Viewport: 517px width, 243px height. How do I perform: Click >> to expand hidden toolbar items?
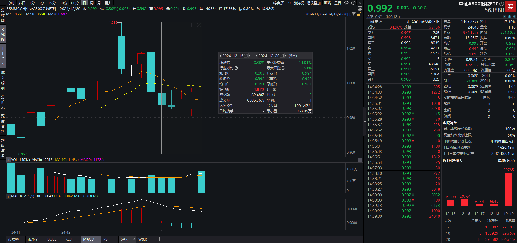click(360, 3)
